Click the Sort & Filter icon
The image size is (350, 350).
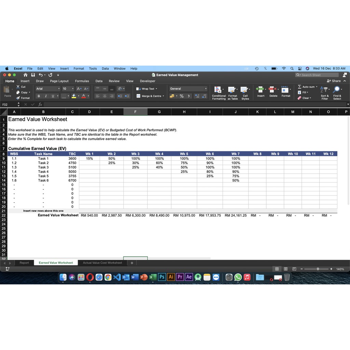pos(325,90)
